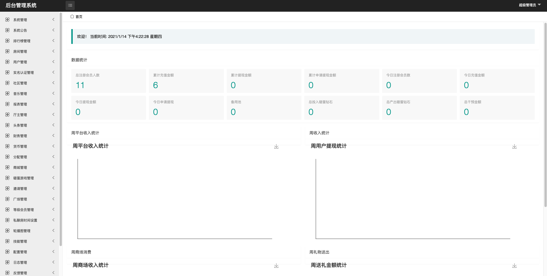The height and width of the screenshot is (276, 547).
Task: Open the 实名认证管理 menu
Action: tap(24, 73)
